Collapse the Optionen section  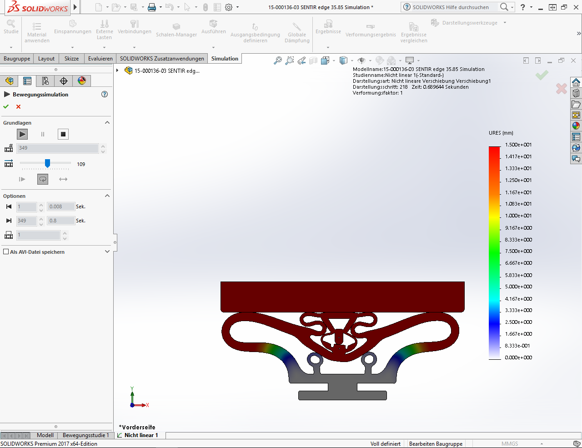tap(107, 196)
